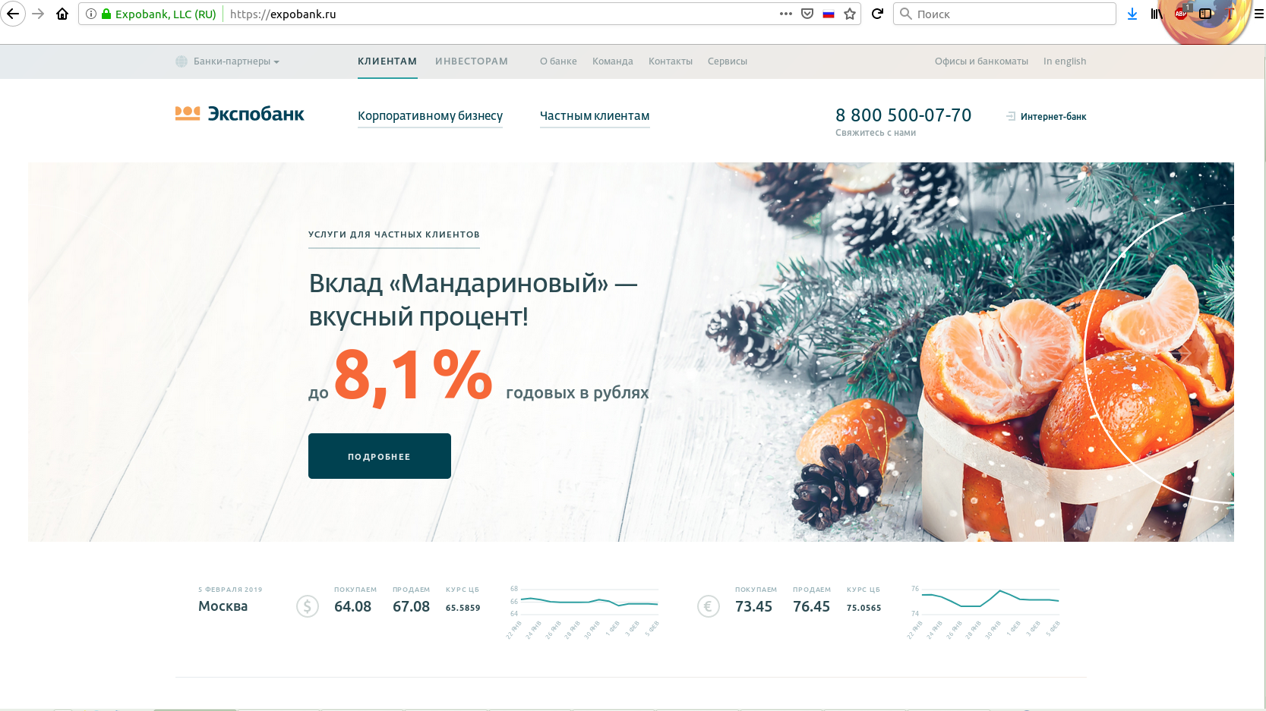
Task: Click the browser back arrow button
Action: [13, 14]
